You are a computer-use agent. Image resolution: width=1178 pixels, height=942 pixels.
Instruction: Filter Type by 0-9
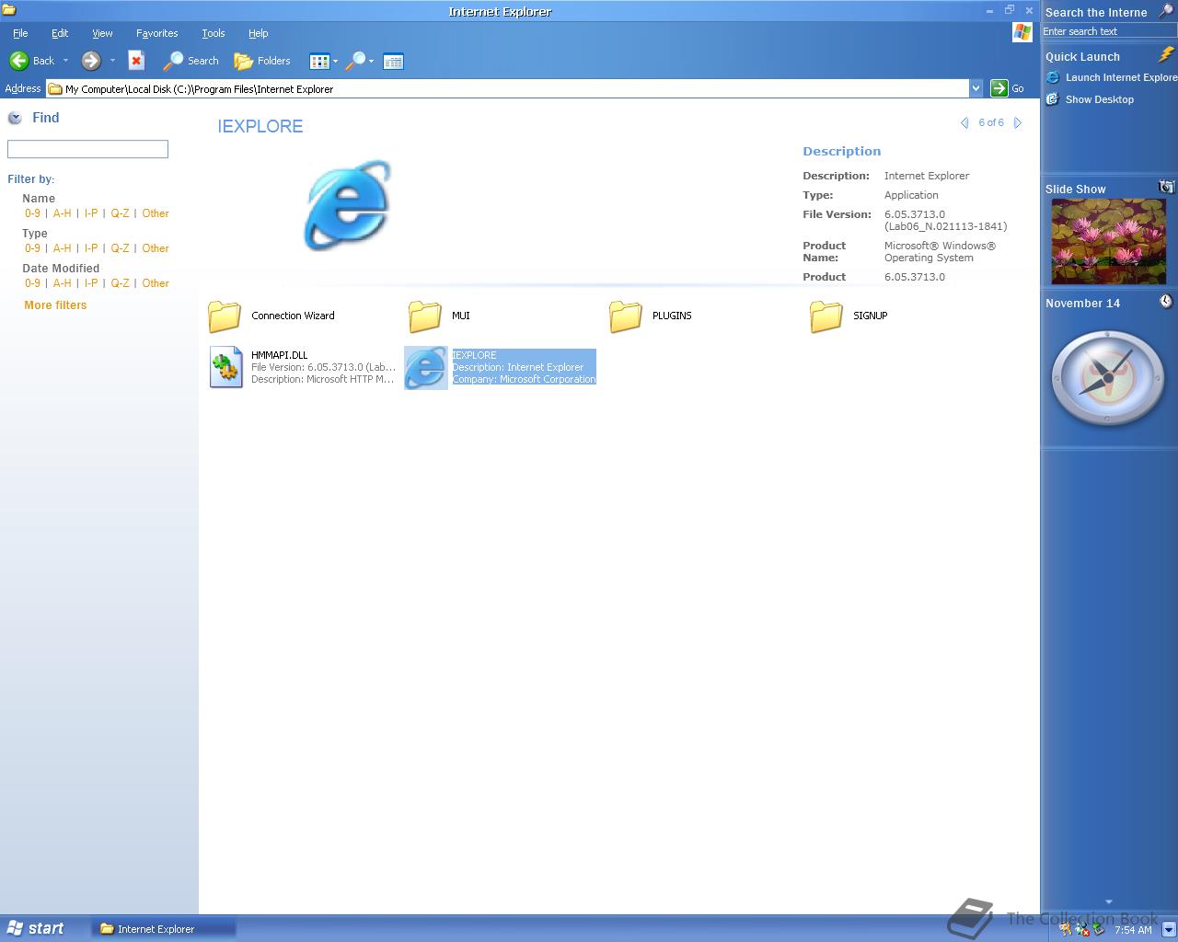tap(32, 248)
